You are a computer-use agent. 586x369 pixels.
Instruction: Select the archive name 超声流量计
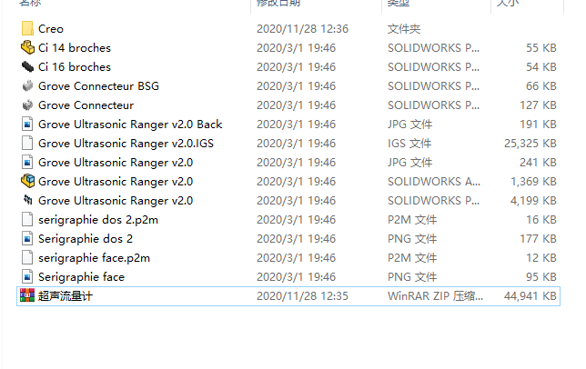pos(66,296)
